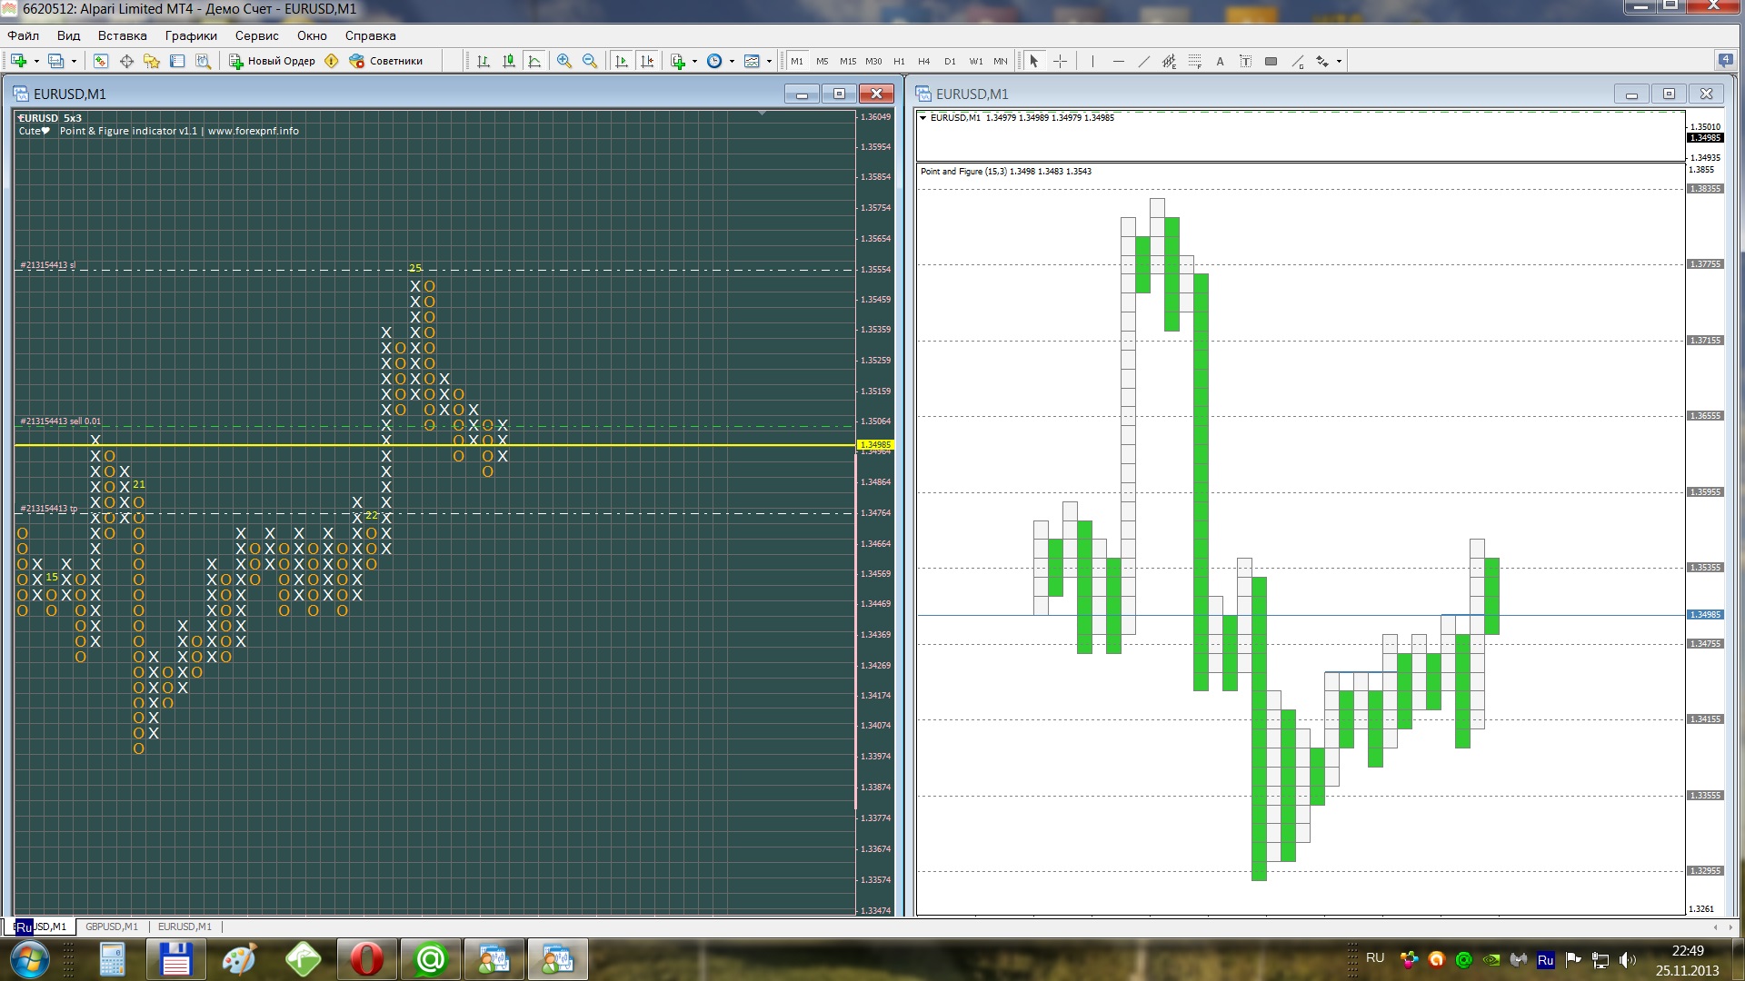This screenshot has height=981, width=1745.
Task: Open the Navigator folder-star icon
Action: click(152, 61)
